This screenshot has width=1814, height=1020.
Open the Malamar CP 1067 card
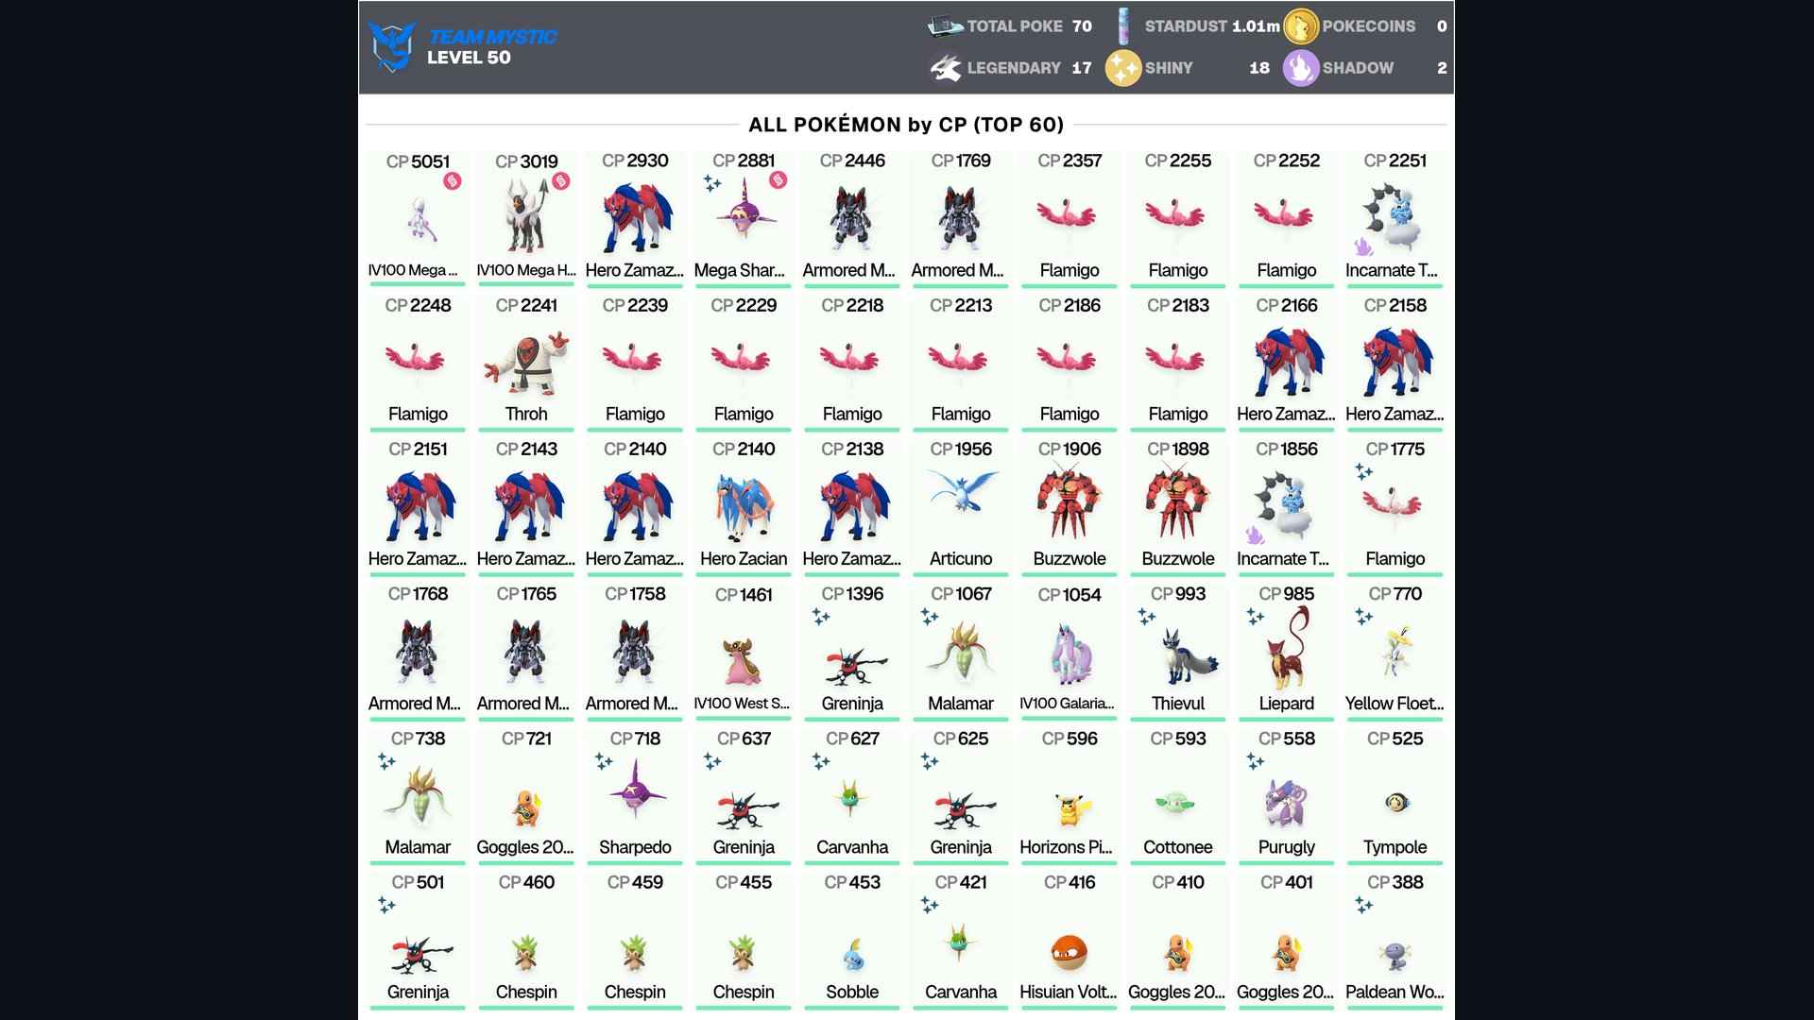point(961,652)
